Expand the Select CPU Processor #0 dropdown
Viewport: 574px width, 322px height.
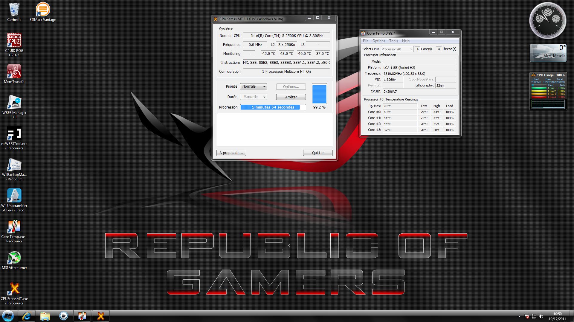click(397, 49)
